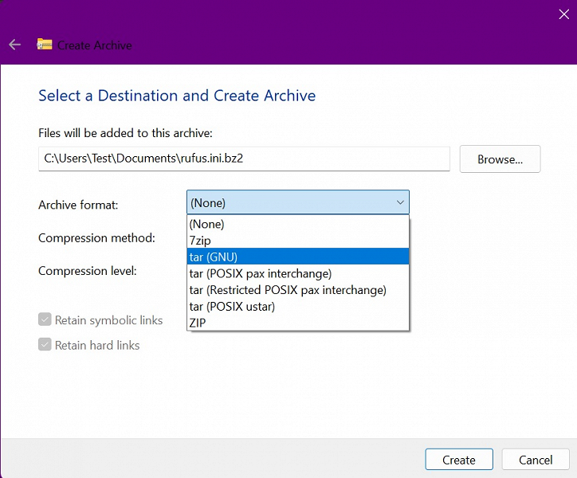Image resolution: width=577 pixels, height=478 pixels.
Task: Open the Browse file dialog
Action: tap(500, 159)
